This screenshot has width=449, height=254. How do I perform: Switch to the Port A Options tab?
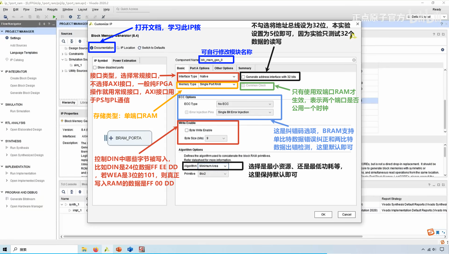[200, 68]
